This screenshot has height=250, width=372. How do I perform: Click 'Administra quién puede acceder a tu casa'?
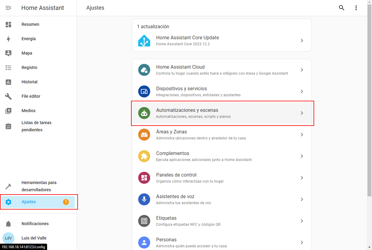[x=191, y=246]
